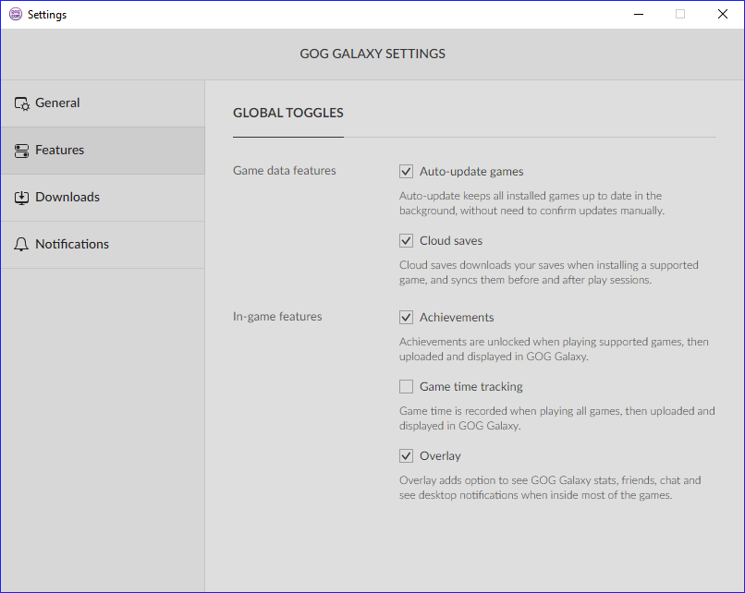Click the "In-game features" label
Image resolution: width=745 pixels, height=593 pixels.
[x=277, y=317]
